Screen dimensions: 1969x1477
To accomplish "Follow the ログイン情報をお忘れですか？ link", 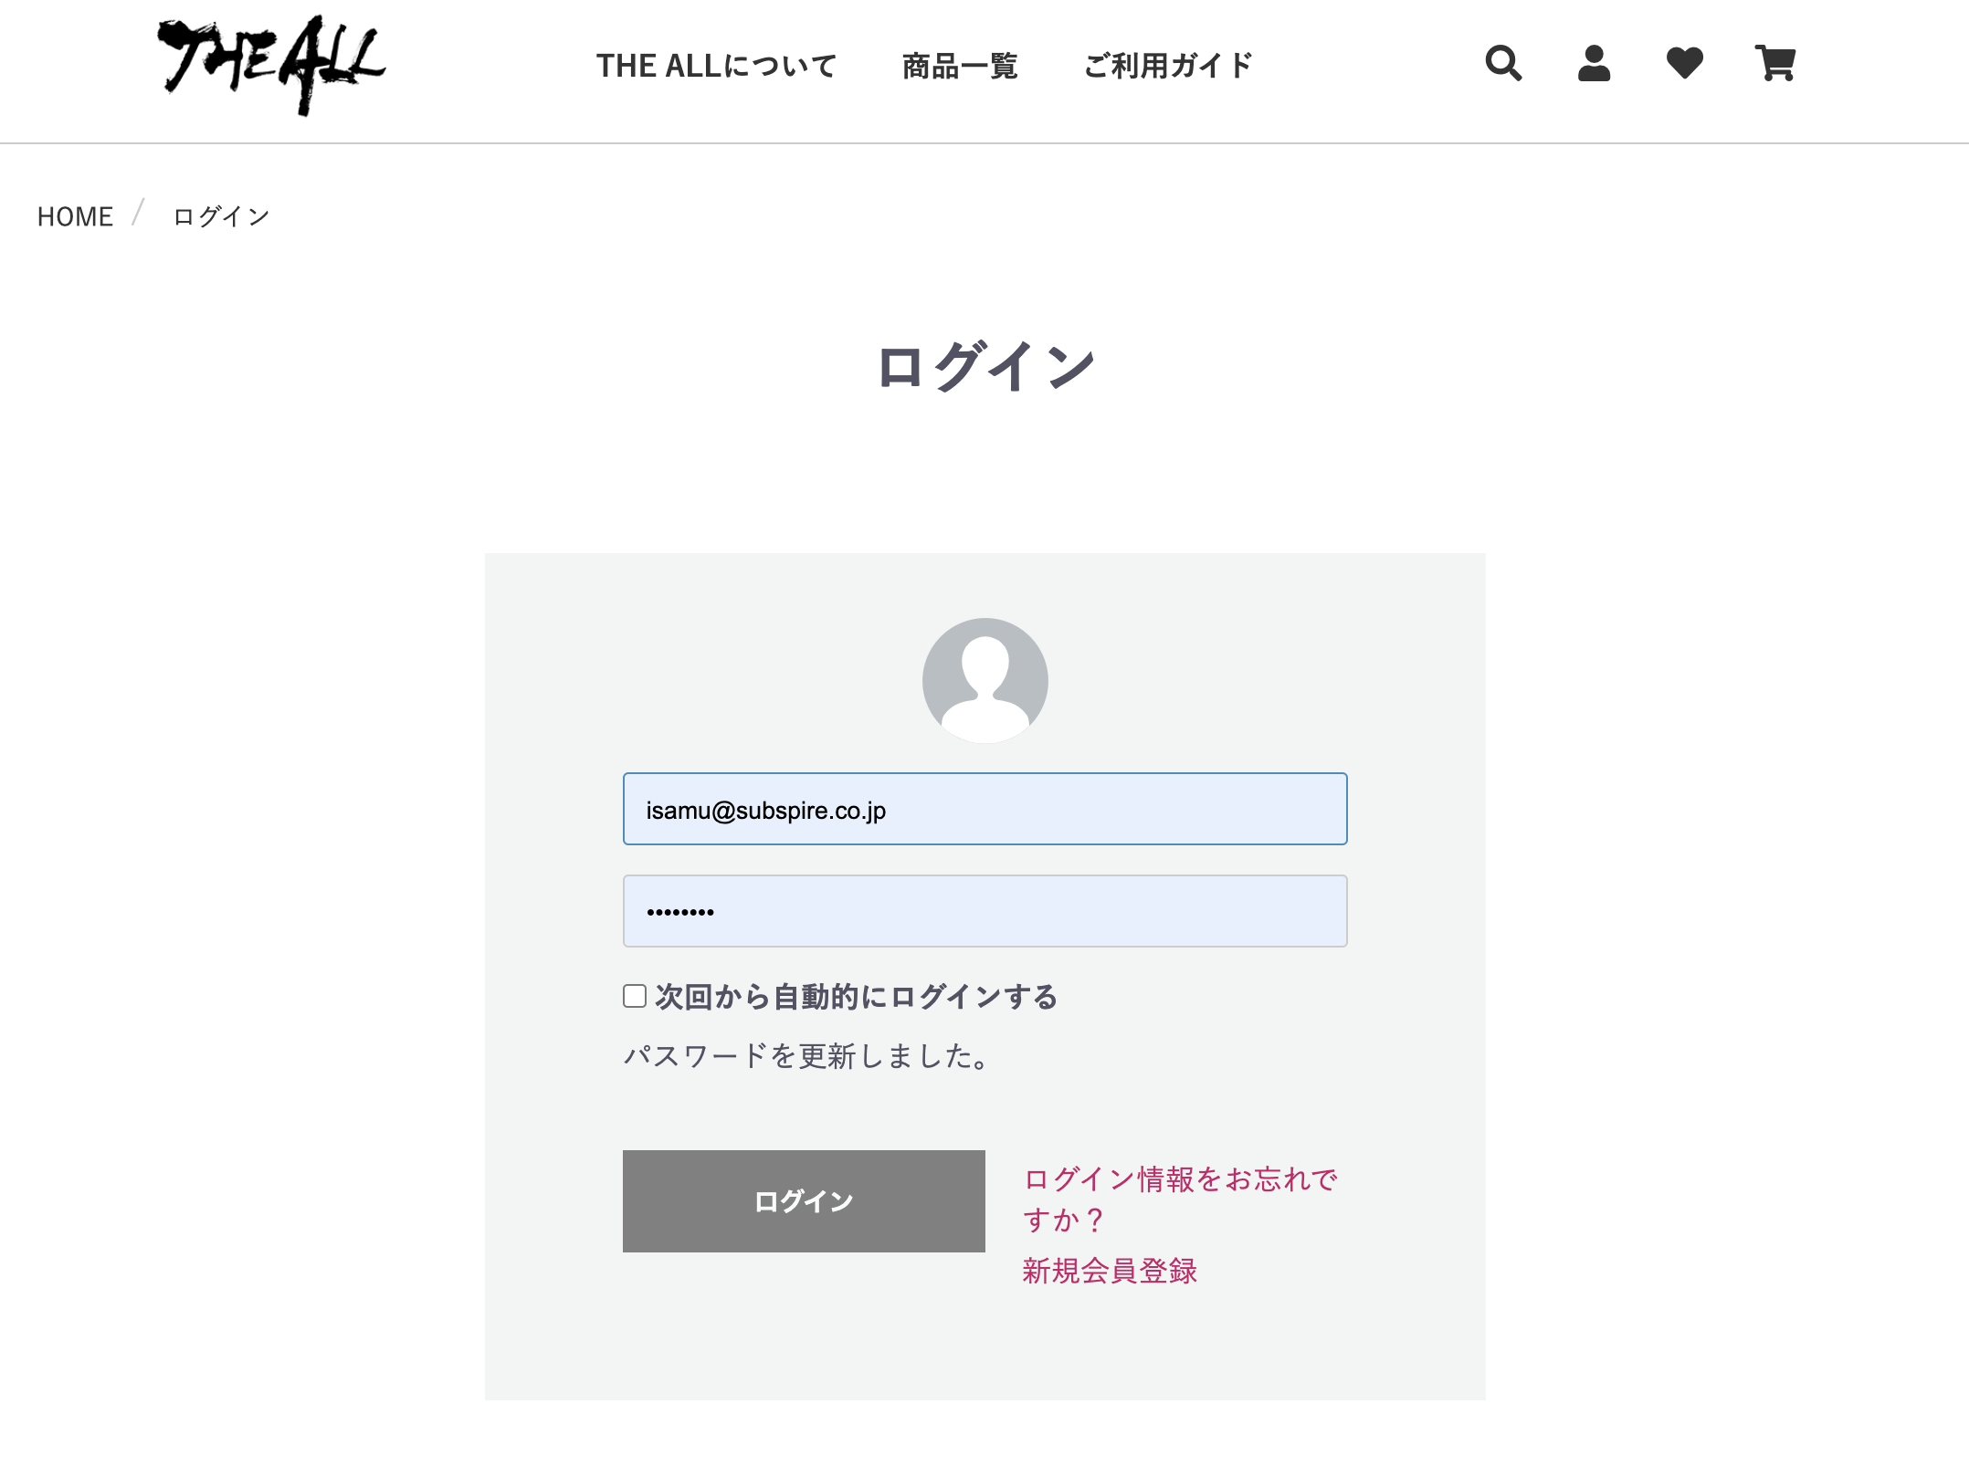I will point(1180,1199).
